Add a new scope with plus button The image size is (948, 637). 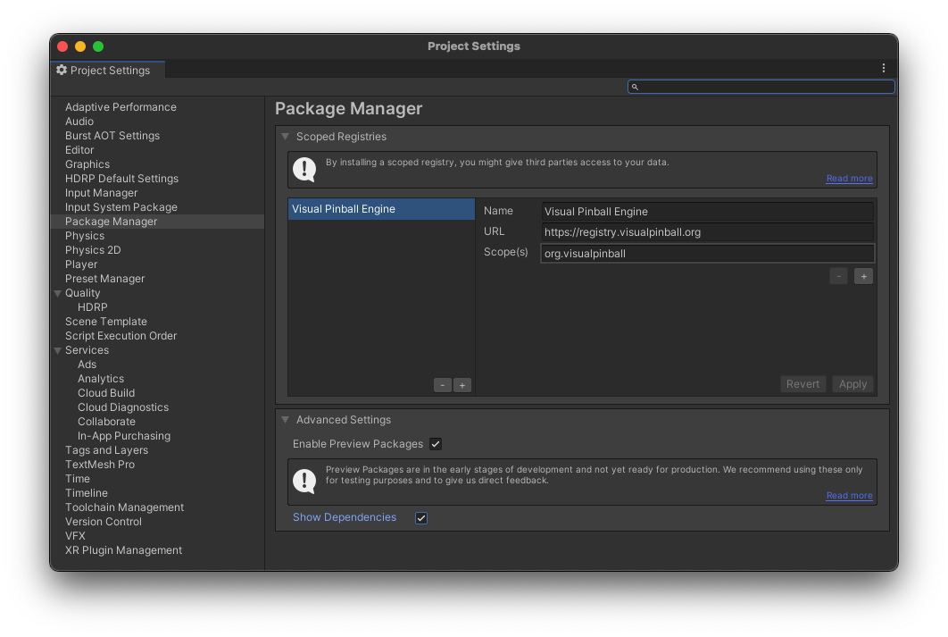(863, 276)
